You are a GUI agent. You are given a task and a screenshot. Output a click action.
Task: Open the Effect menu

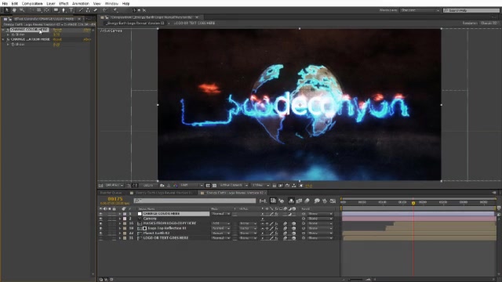[x=64, y=3]
